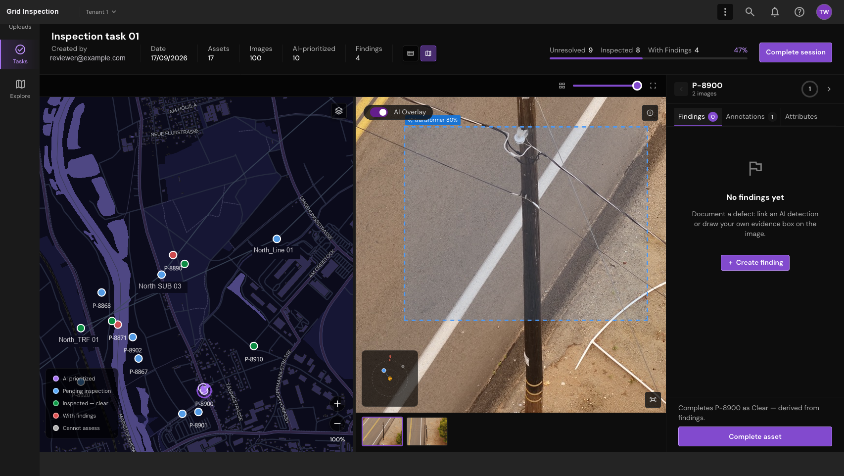
Task: Select the P-8867 map marker
Action: point(139,359)
